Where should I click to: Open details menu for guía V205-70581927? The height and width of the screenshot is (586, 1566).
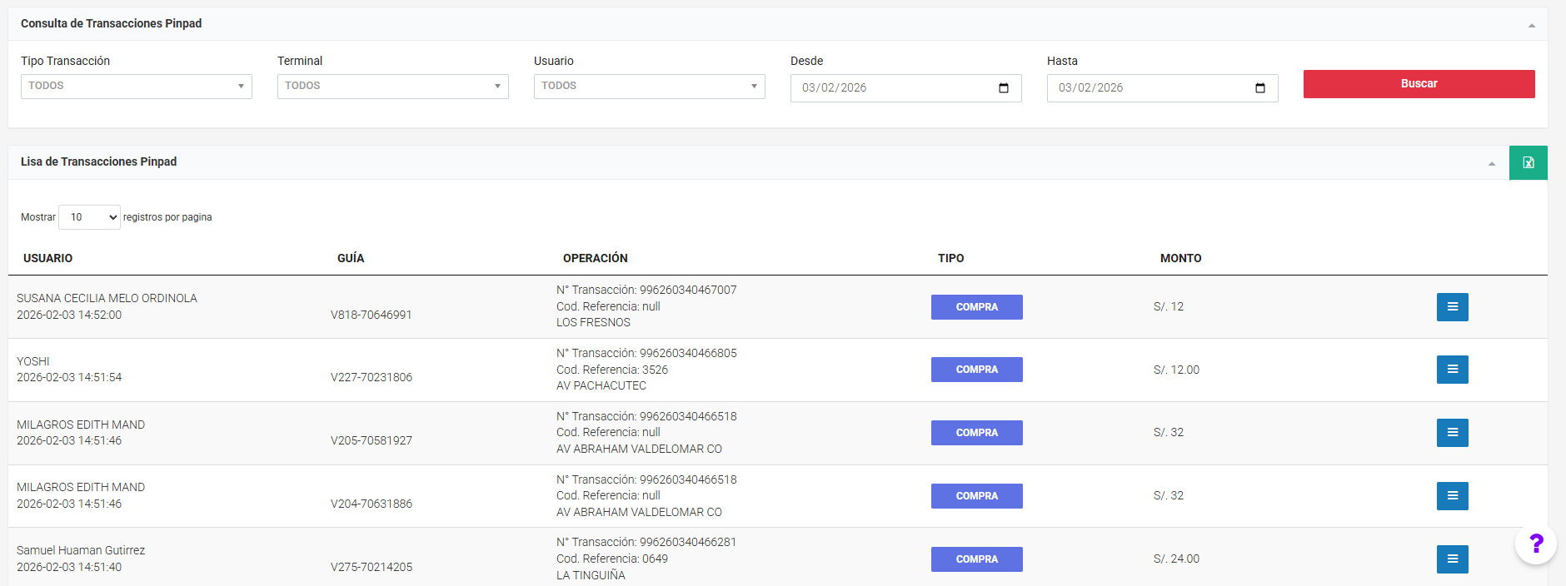pos(1452,433)
